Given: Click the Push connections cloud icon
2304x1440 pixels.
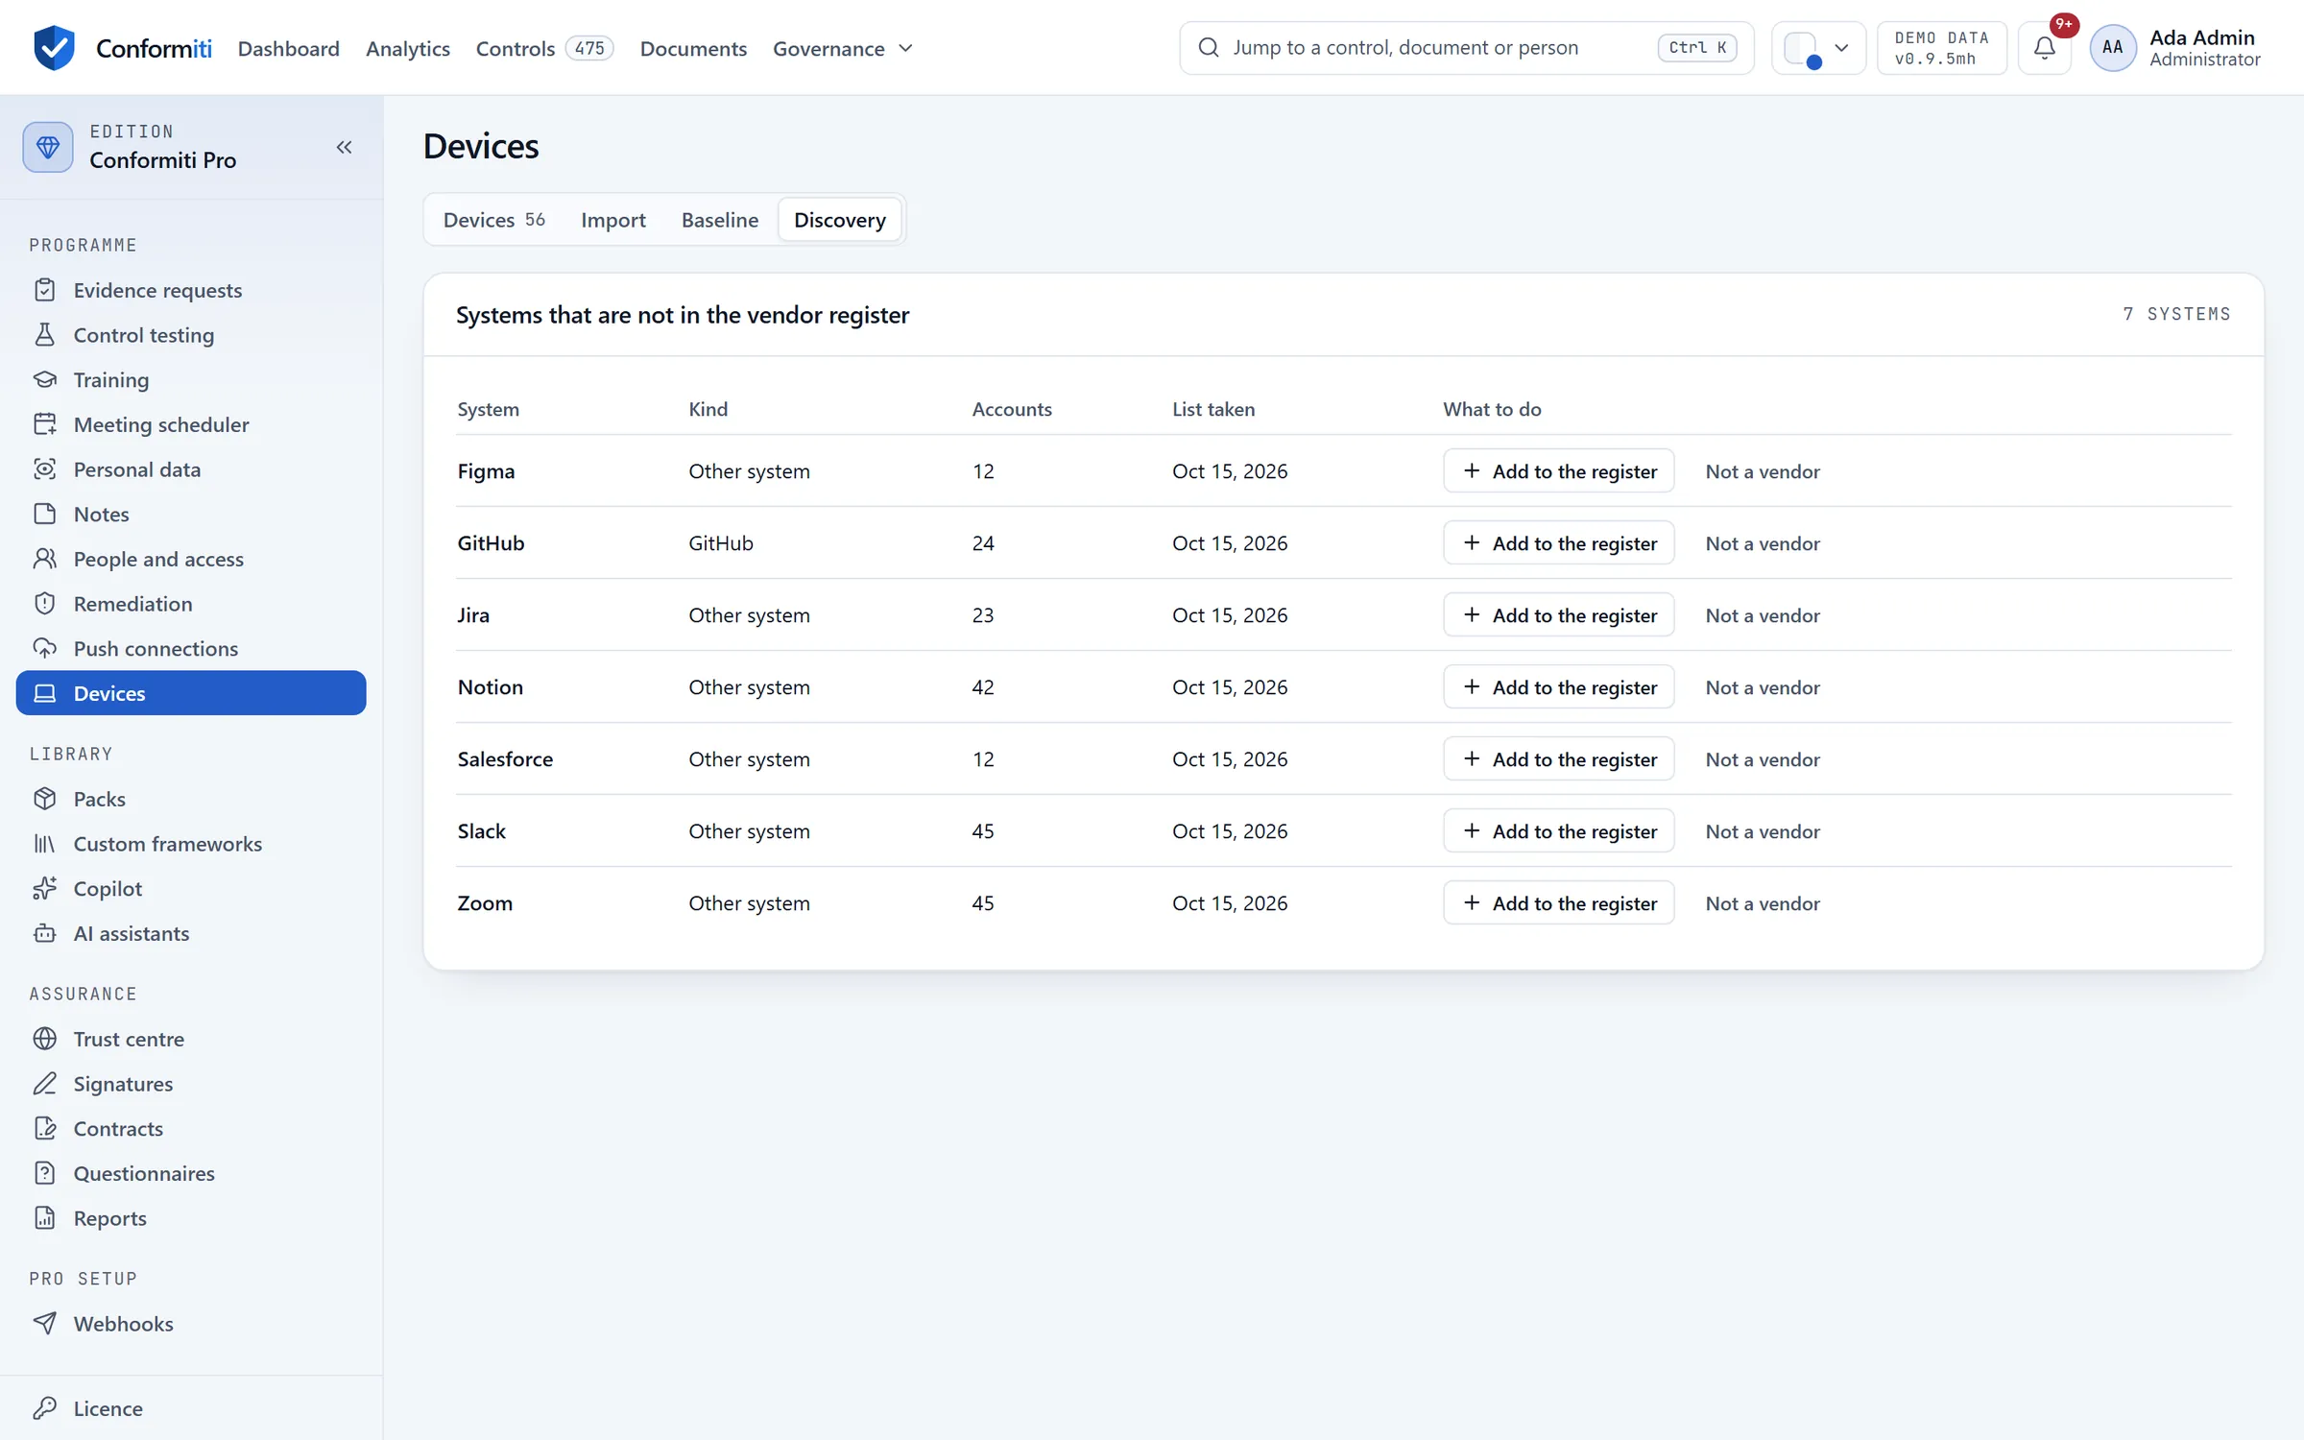Looking at the screenshot, I should point(45,648).
